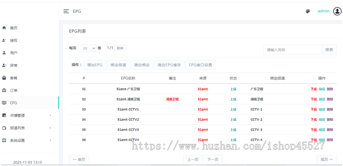343x166 pixels.
Task: Open the per-page count dropdown showing 20
Action: point(87,48)
